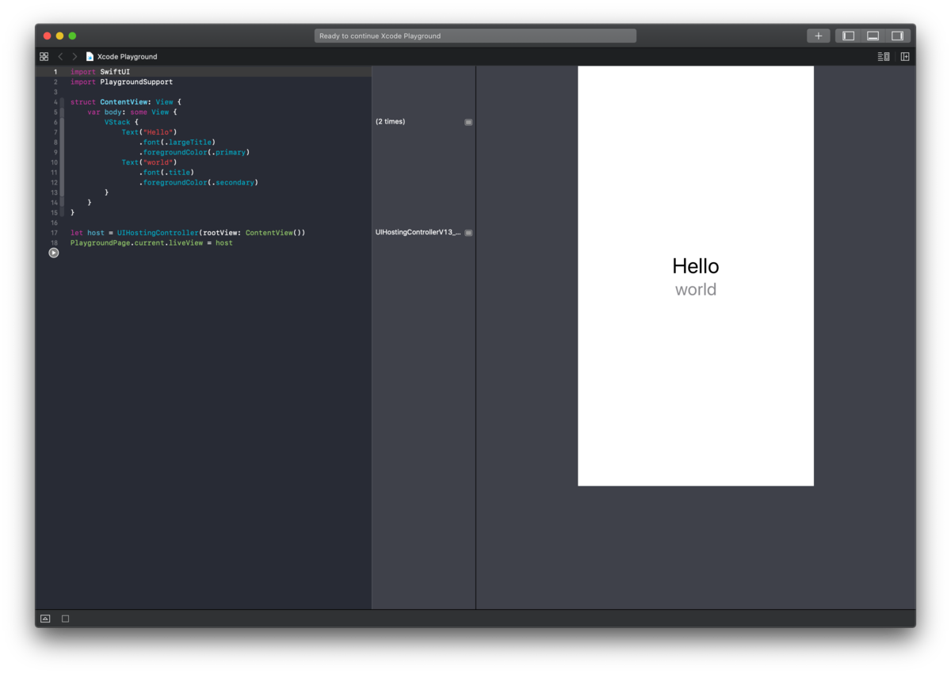Click the activity status 'Ready to continue Xcode Playground'
This screenshot has height=674, width=951.
475,36
